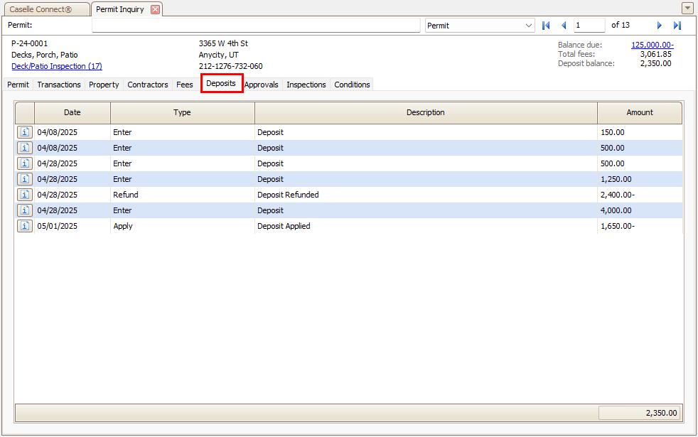Open the Deck/Patio Inspection (17) link
The height and width of the screenshot is (437, 698).
57,66
